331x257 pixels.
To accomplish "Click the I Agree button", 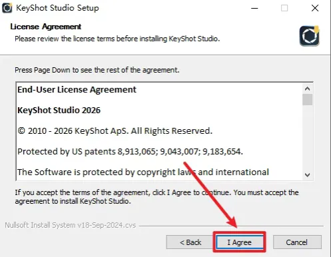I will [240, 242].
